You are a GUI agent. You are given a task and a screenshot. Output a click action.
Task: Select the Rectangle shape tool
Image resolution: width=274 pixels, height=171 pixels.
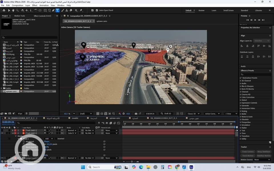(45, 11)
